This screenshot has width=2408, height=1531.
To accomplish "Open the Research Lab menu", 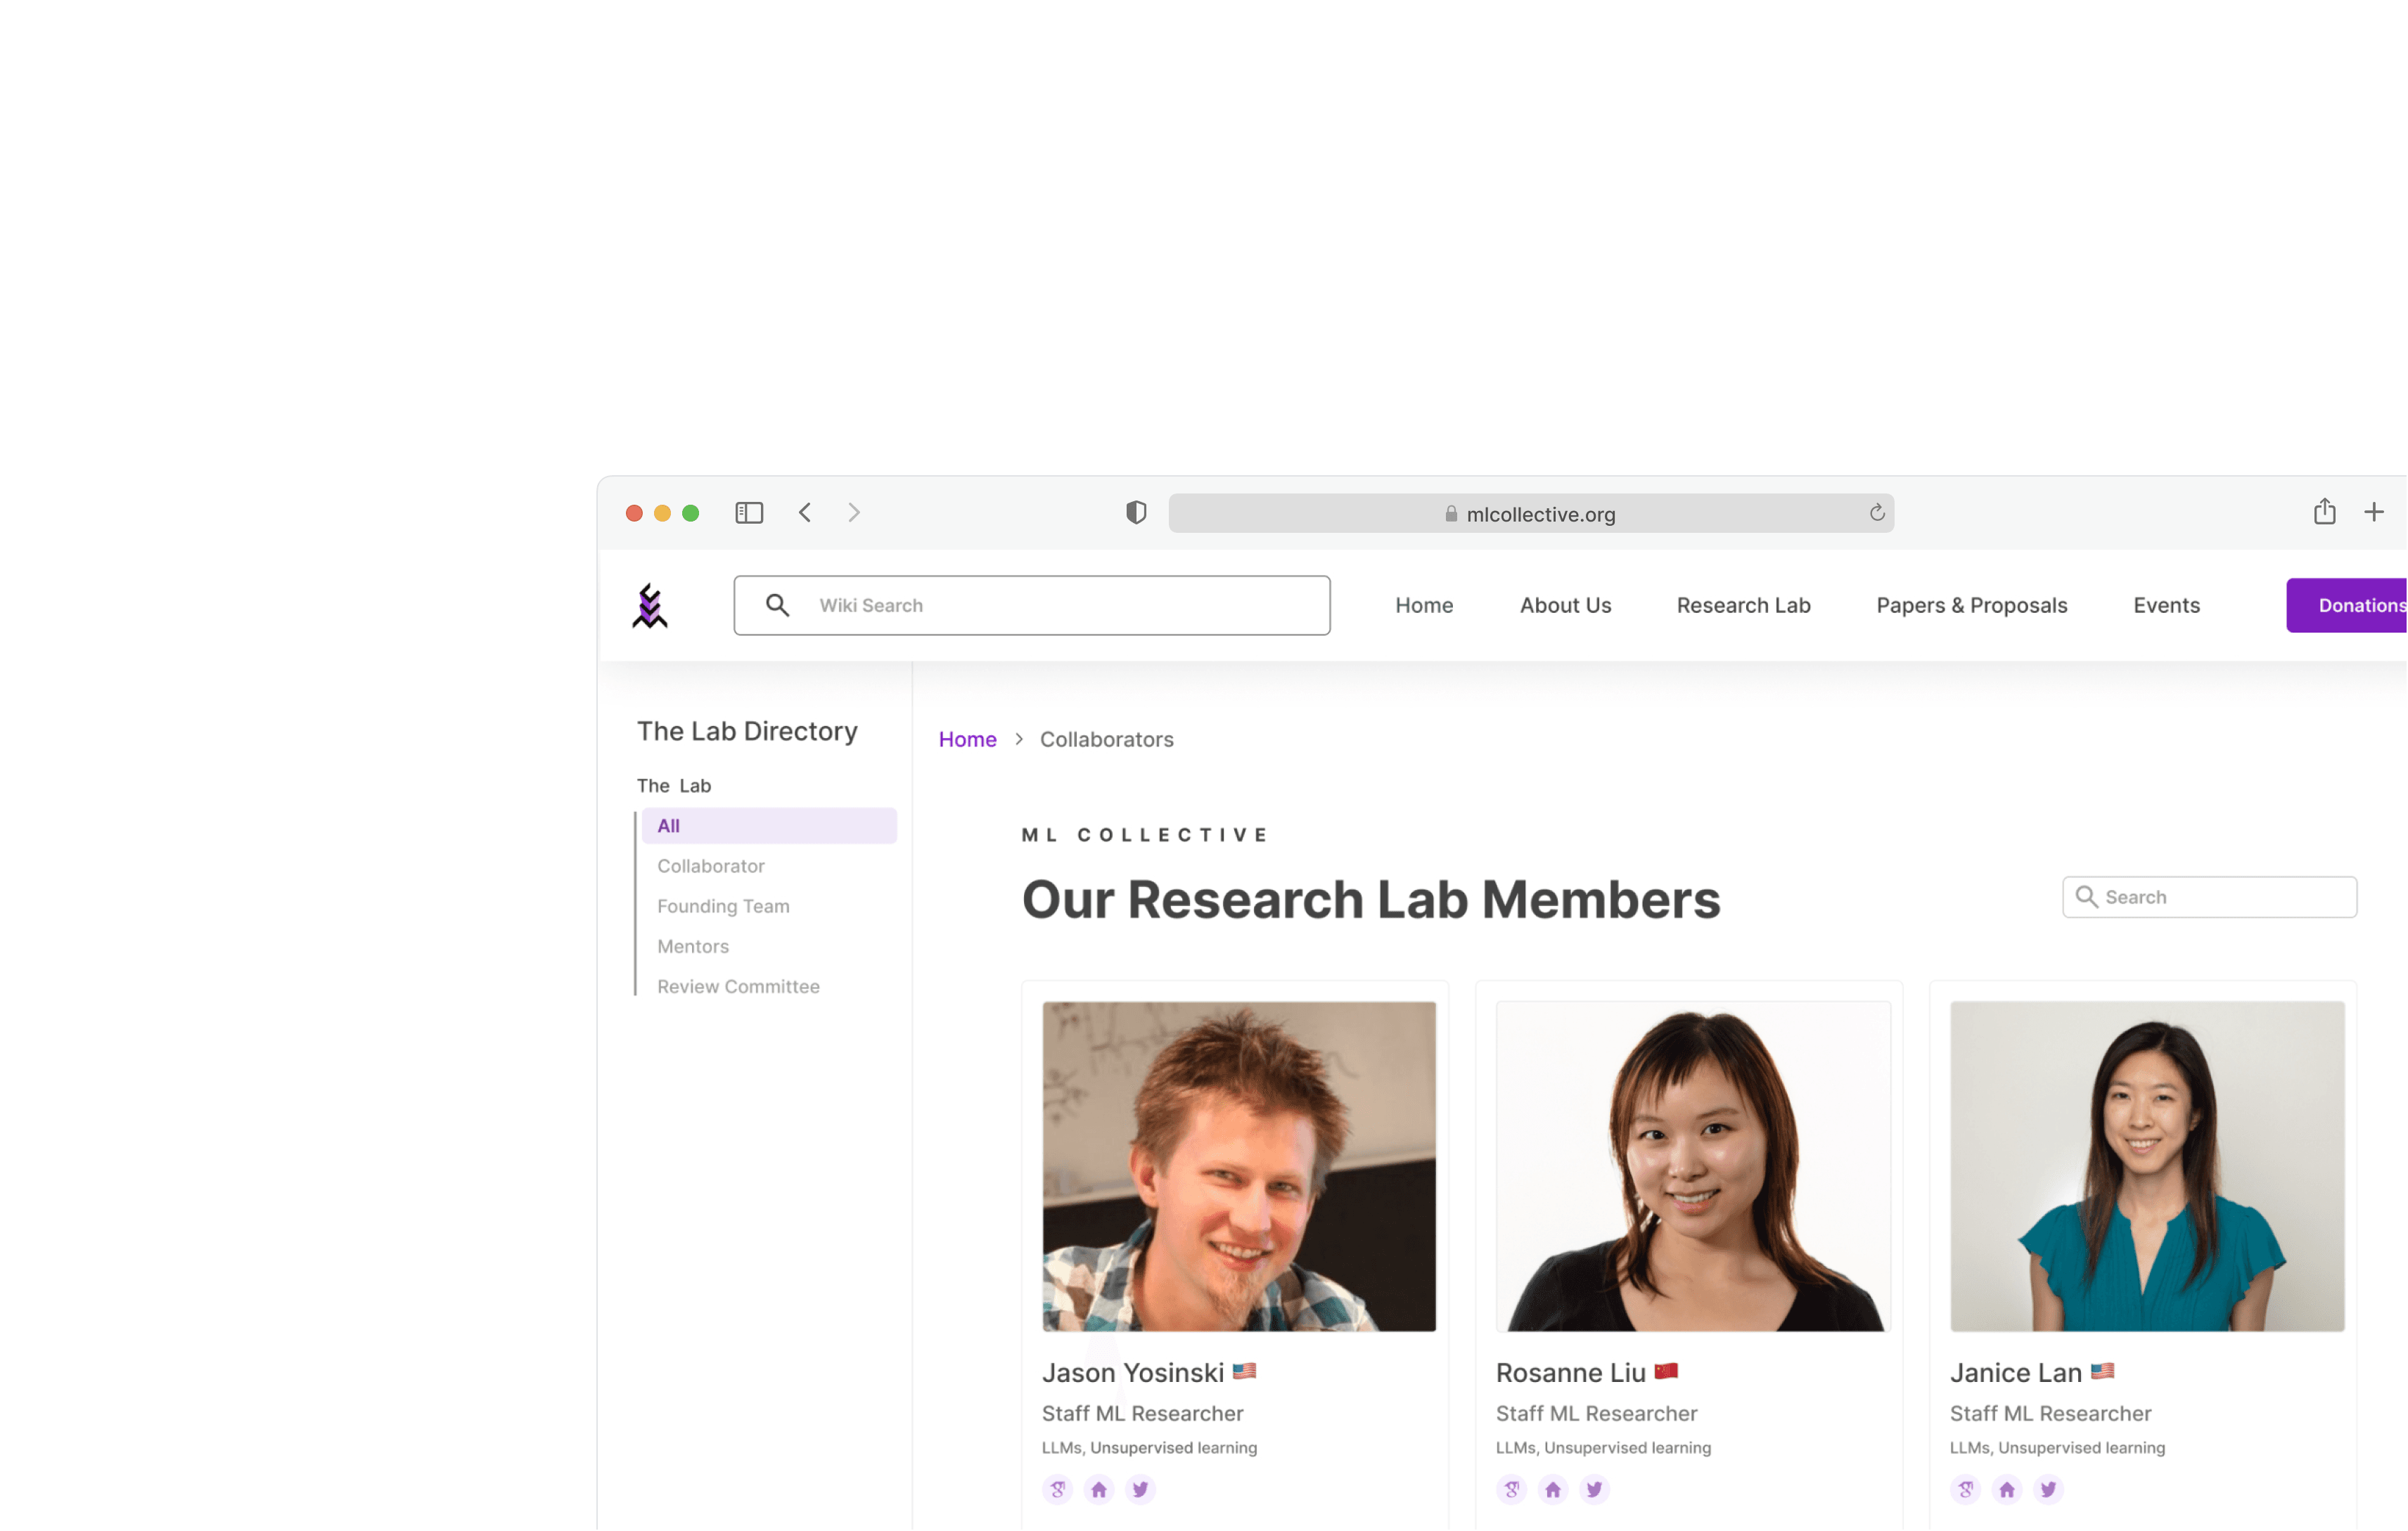I will click(x=1743, y=606).
